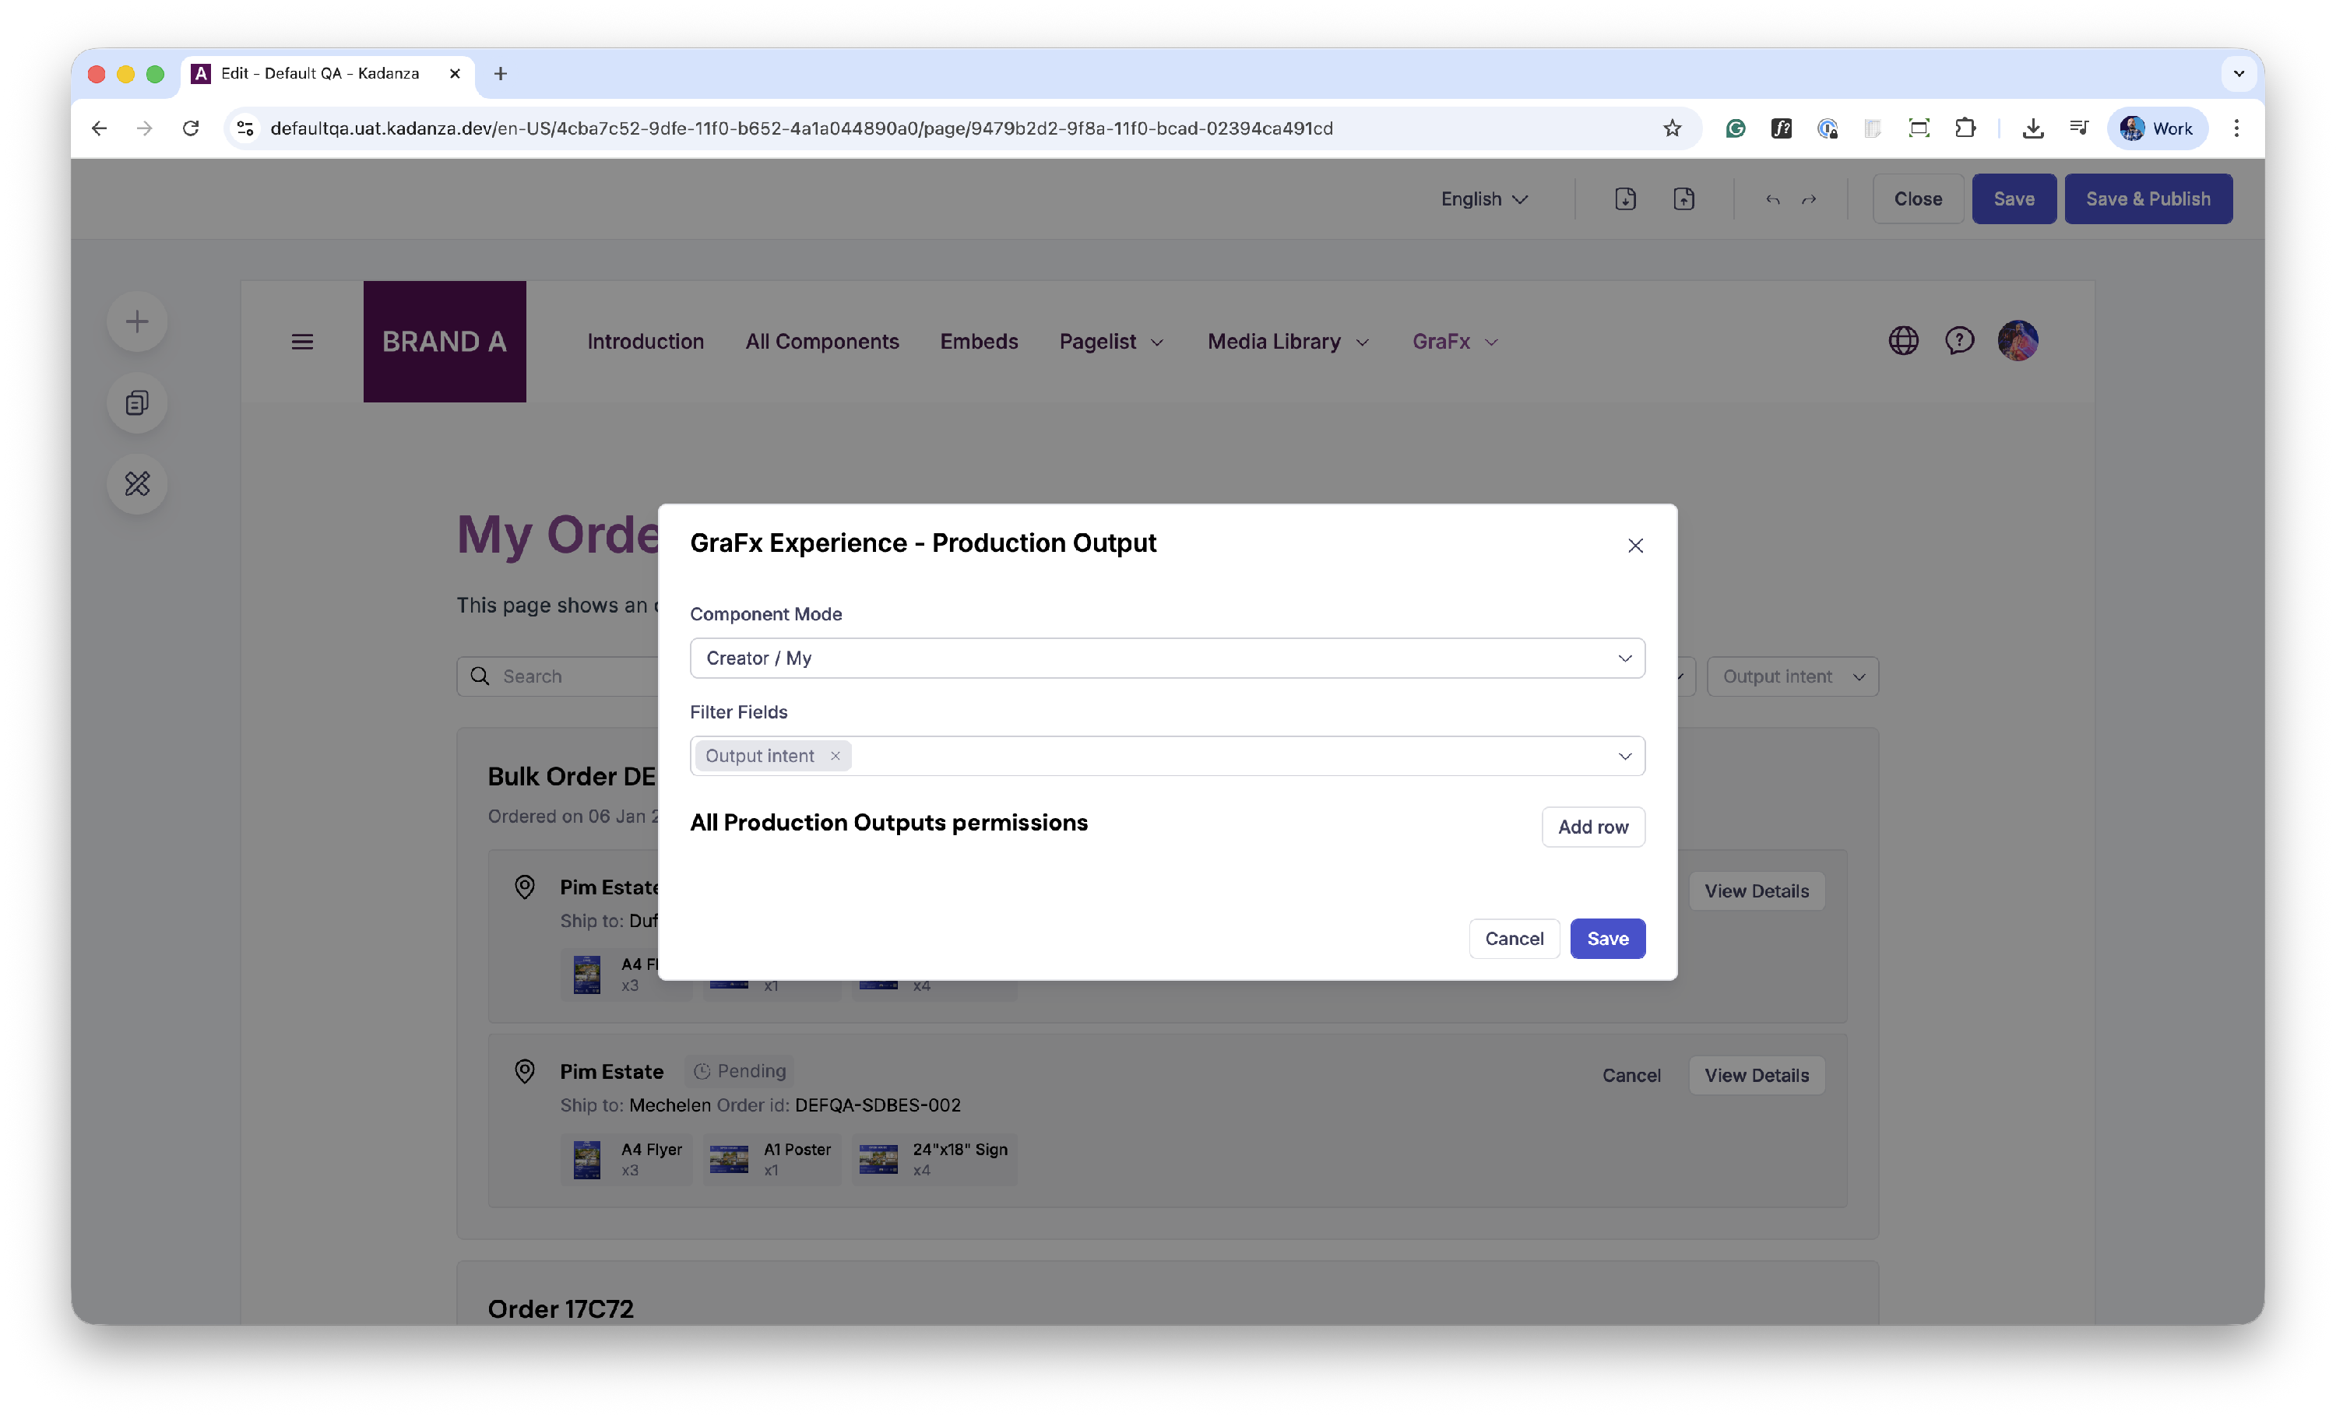Open the globe language icon
Screen dimensions: 2336x1419
(x=1903, y=340)
